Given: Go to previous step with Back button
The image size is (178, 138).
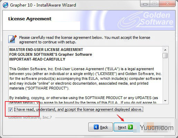Looking at the screenshot, I should tap(100, 127).
